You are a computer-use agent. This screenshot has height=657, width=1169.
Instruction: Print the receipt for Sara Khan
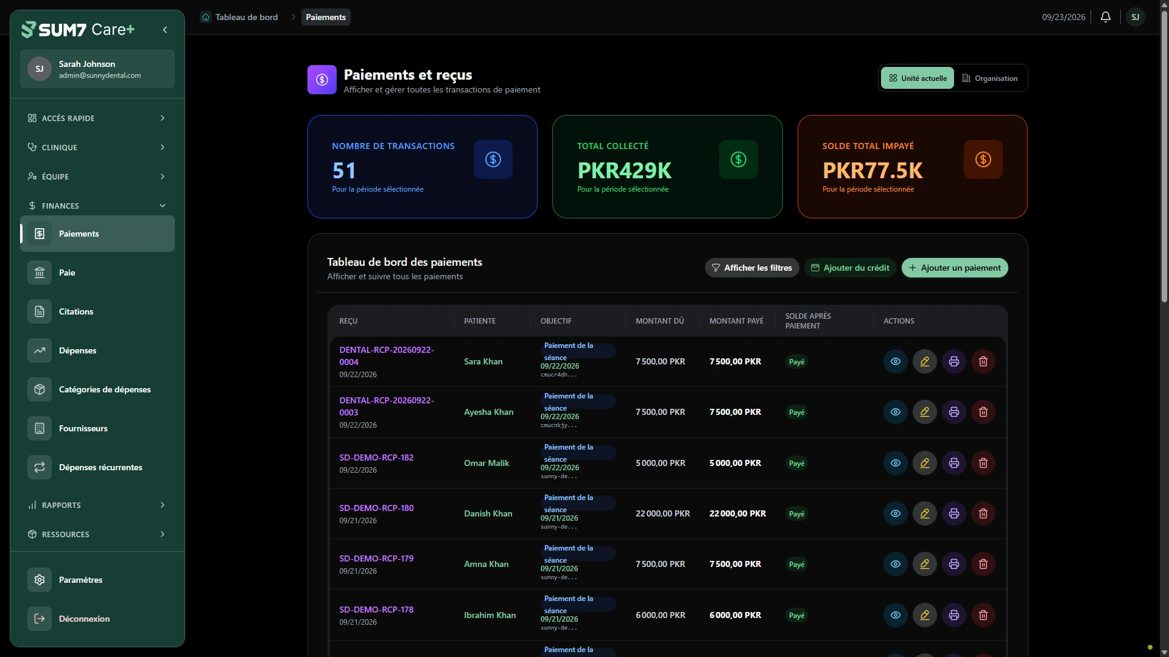click(x=954, y=361)
